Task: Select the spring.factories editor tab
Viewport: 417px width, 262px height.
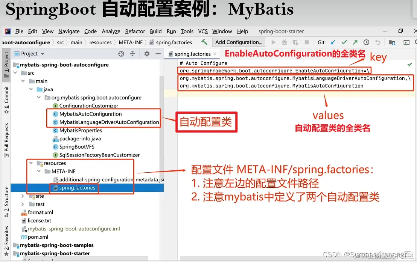Action: 193,54
